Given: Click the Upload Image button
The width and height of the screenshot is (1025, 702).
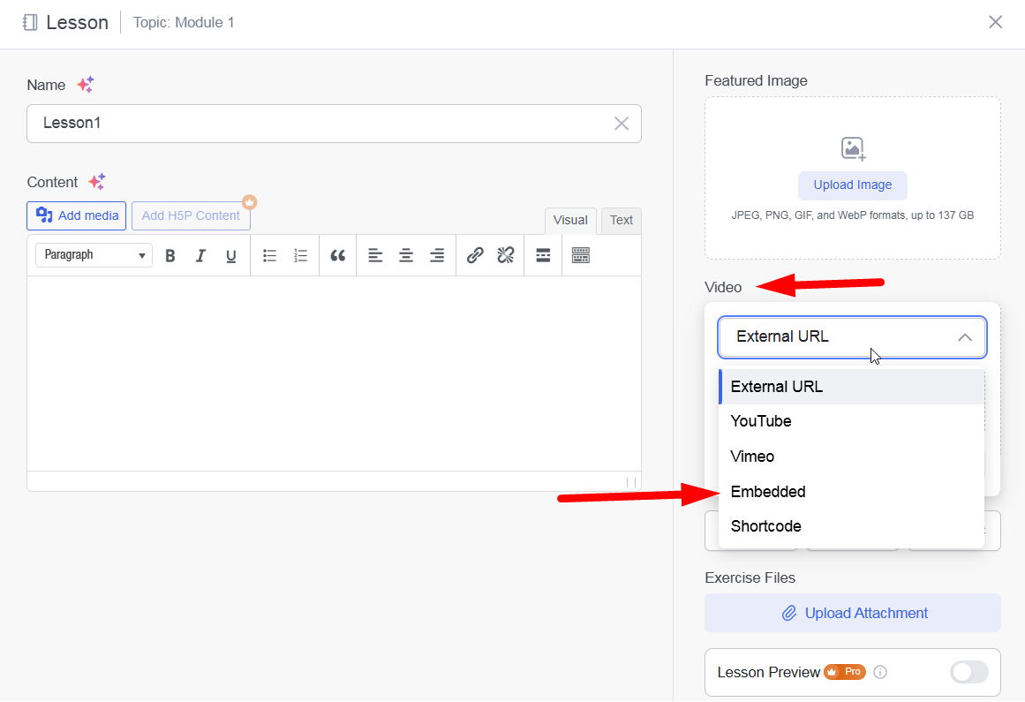Looking at the screenshot, I should coord(853,185).
